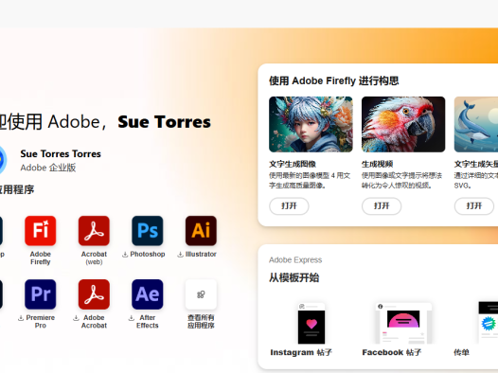Click the anime girl Firefly thumbnail

(x=311, y=124)
